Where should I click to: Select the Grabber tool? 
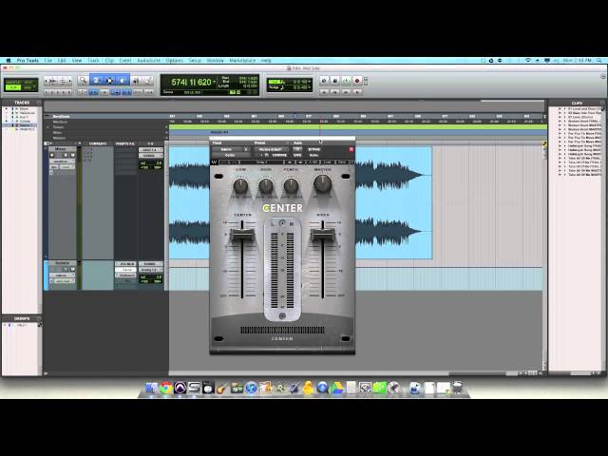coord(123,81)
